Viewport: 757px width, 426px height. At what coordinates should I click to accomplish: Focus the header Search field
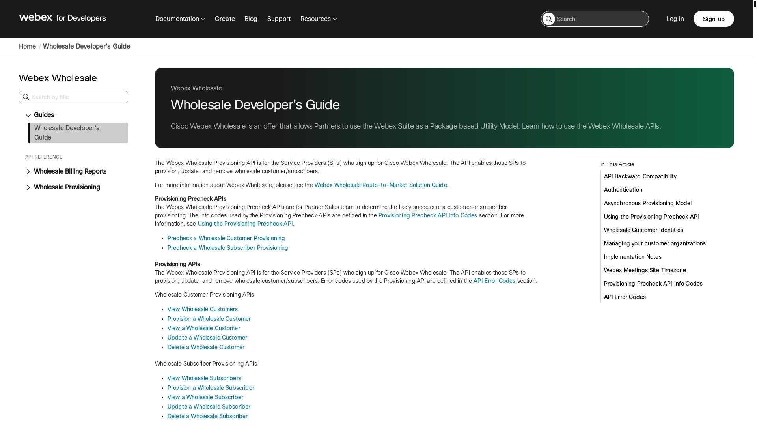click(595, 19)
